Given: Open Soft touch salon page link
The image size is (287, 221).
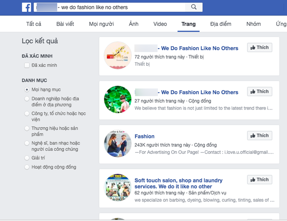Looking at the screenshot, I should pyautogui.click(x=178, y=184).
